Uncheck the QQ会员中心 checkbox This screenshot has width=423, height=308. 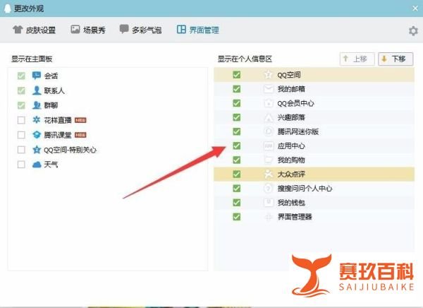237,103
